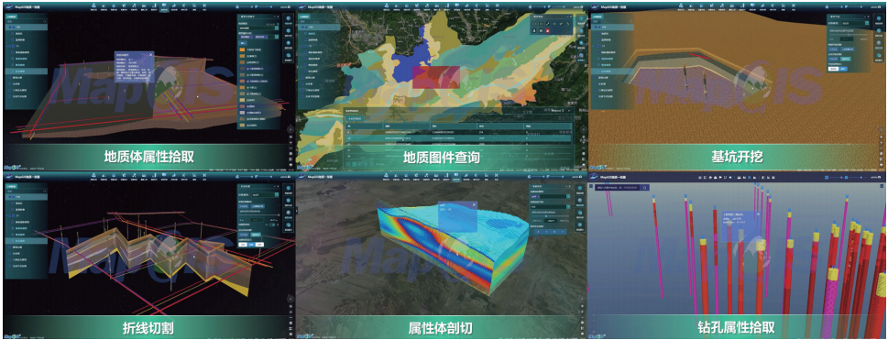Select the results tab above the 地质图件查询 table
The image size is (888, 340).
click(354, 117)
